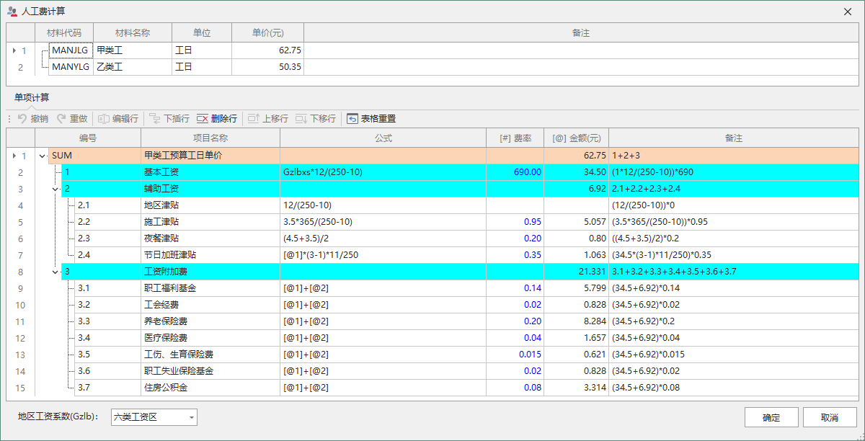Select the MANJLG material code cell
865x441 pixels.
point(70,50)
